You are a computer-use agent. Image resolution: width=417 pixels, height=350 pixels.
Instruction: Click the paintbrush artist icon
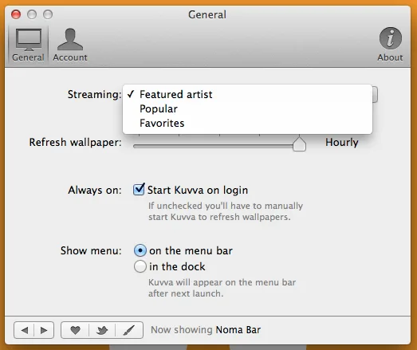click(129, 330)
